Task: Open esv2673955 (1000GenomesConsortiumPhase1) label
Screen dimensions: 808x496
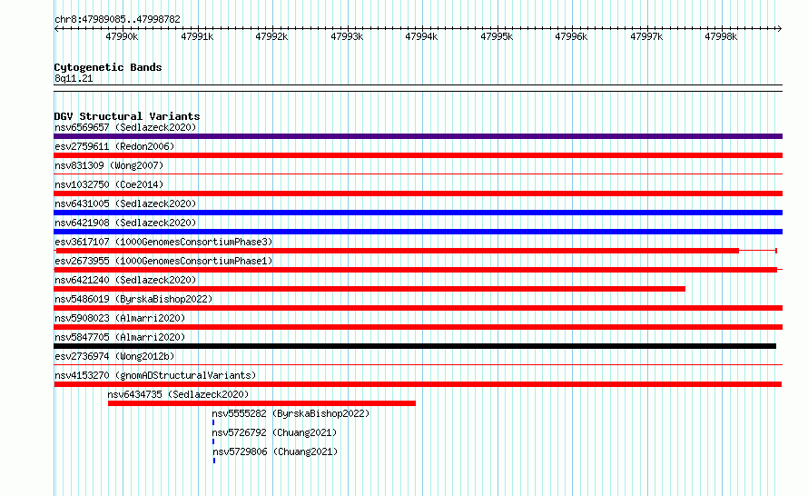Action: coord(163,261)
